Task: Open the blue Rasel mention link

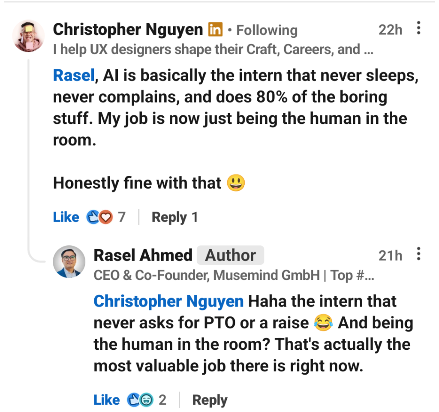Action: pos(73,75)
